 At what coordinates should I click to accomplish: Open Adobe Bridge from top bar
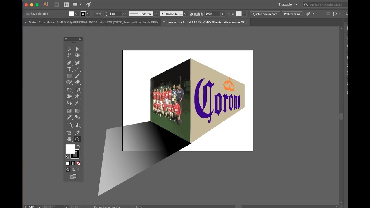[57, 5]
